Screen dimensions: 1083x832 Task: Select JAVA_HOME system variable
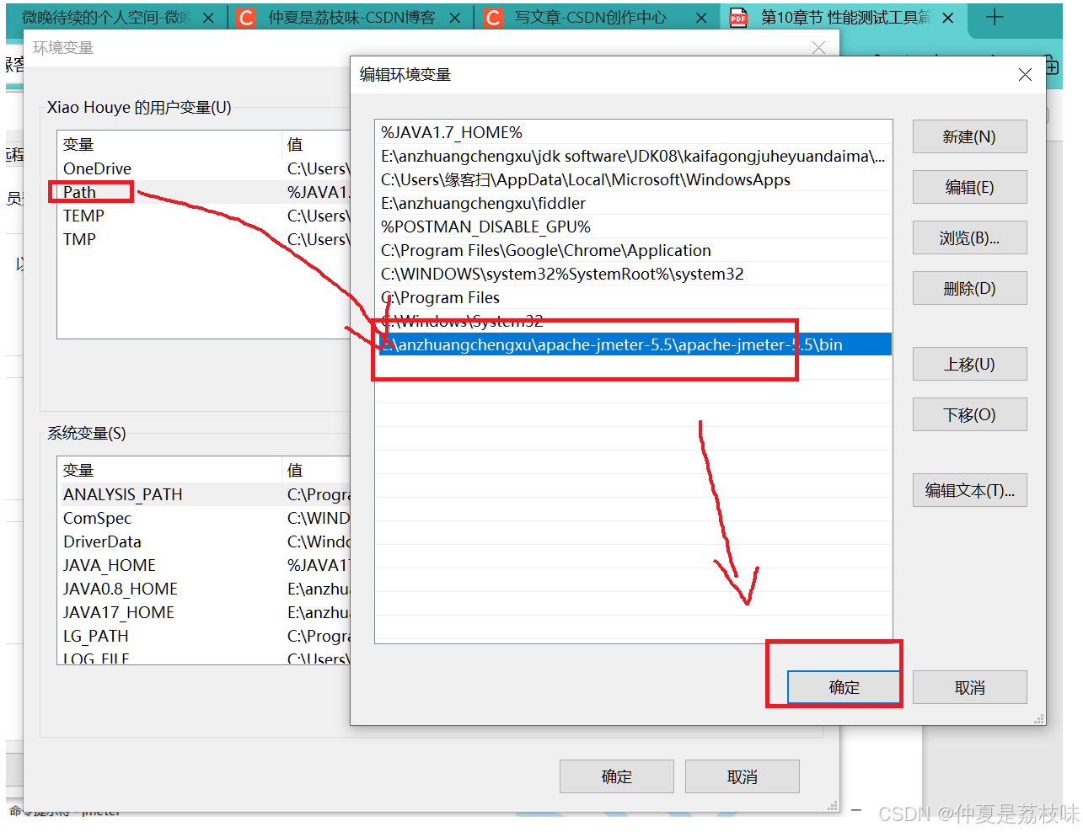coord(204,565)
